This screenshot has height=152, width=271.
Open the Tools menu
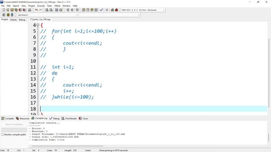click(50, 5)
